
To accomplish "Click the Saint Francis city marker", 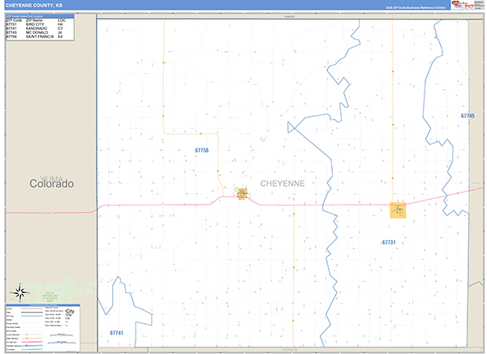I will (242, 194).
